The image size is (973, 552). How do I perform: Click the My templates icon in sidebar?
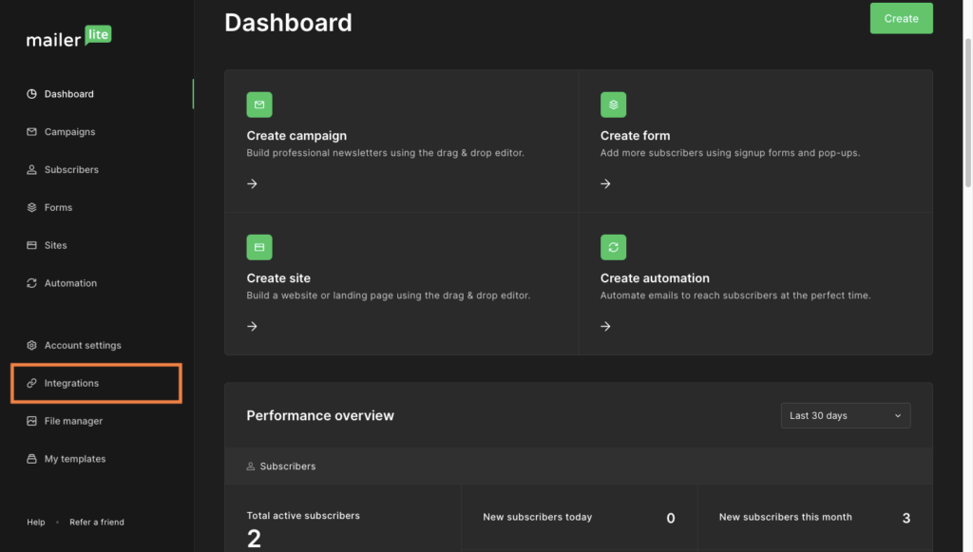pos(31,459)
